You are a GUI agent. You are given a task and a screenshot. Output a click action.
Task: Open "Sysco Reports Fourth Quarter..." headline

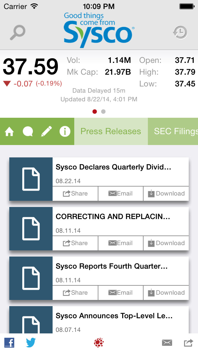(112, 266)
